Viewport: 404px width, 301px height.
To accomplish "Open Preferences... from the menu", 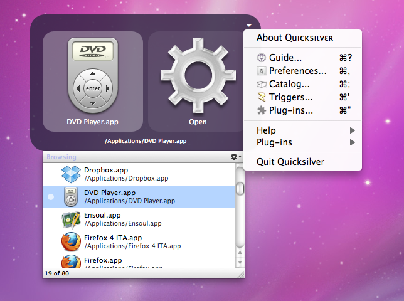I will (297, 71).
